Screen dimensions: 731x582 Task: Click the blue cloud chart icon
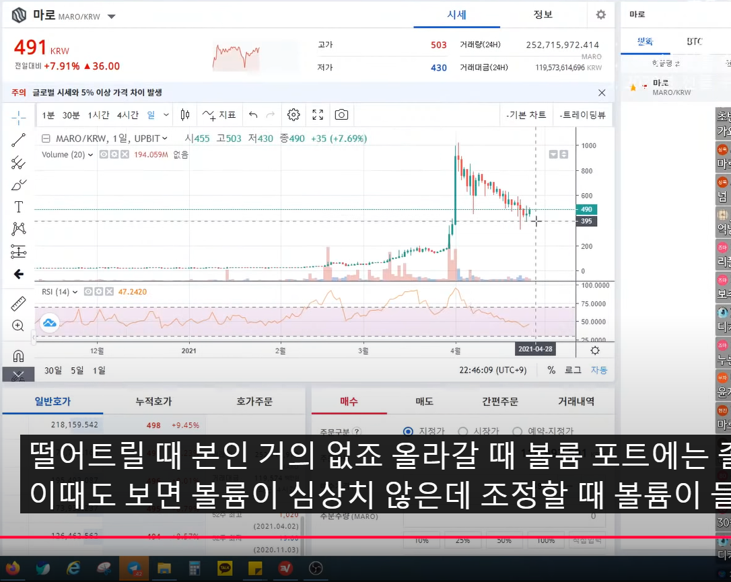[x=49, y=323]
